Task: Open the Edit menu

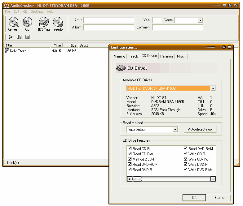Action: click(x=16, y=11)
